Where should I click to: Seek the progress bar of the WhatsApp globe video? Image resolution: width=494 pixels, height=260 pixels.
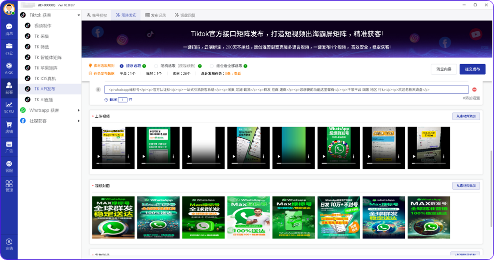(x=339, y=163)
